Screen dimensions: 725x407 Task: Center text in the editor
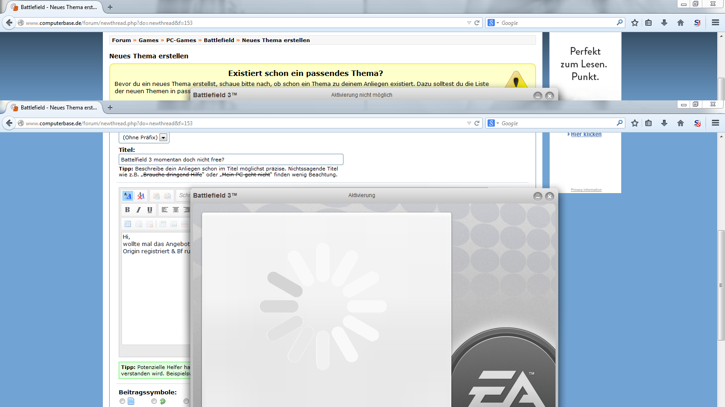[176, 210]
